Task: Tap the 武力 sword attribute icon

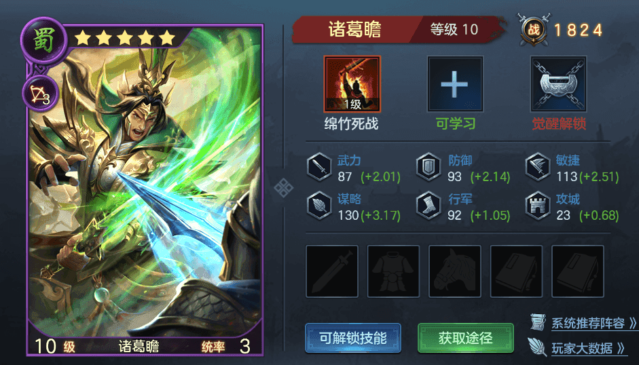Action: pos(319,167)
